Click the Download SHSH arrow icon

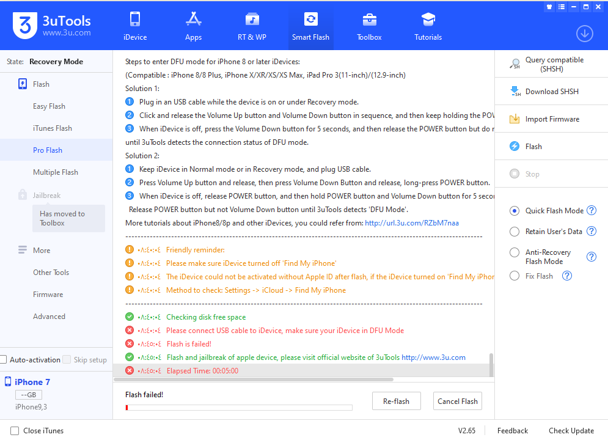[515, 92]
